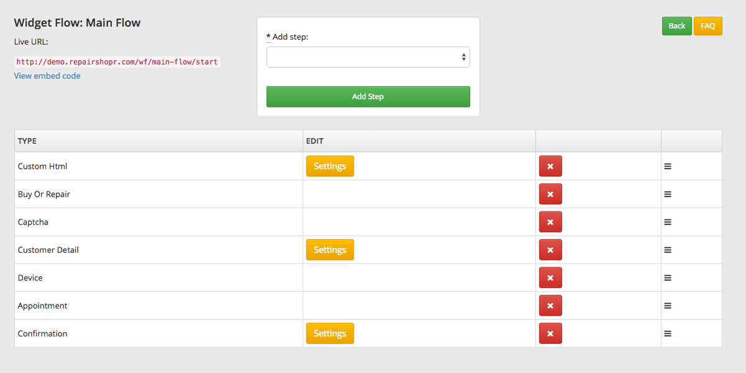The height and width of the screenshot is (373, 746).
Task: Click the Captcha row reorder handle
Action: 668,222
